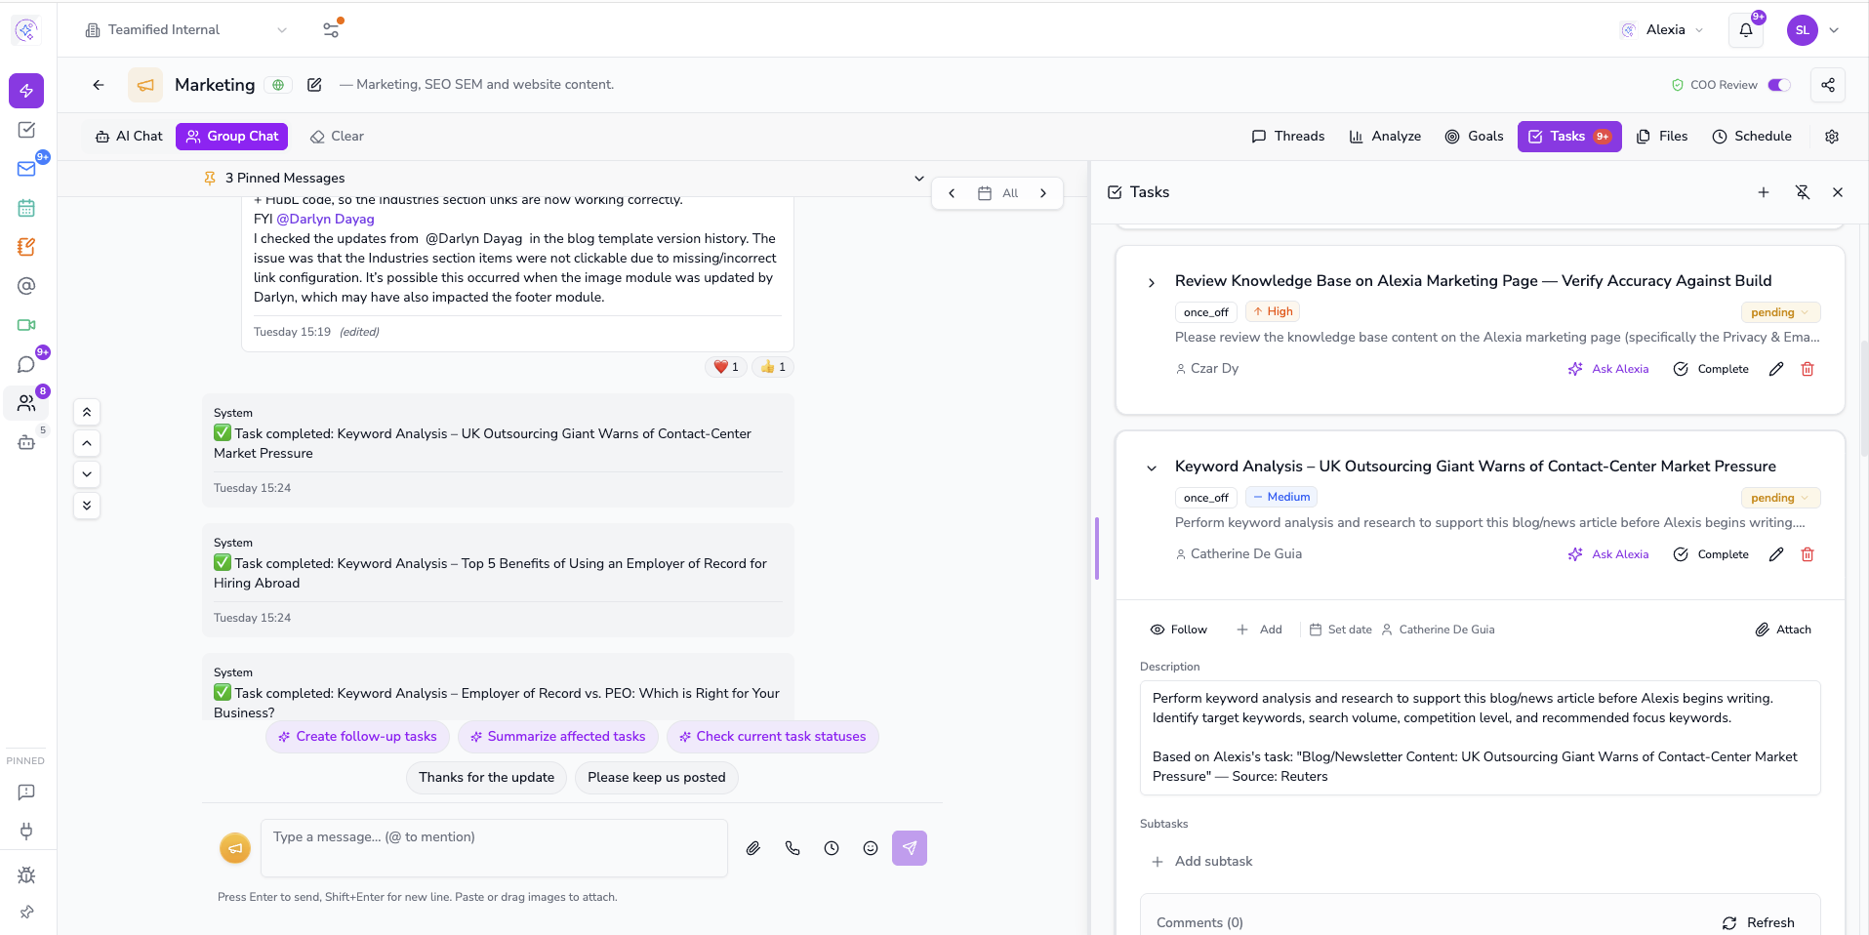Click into the Type a message field
Image resolution: width=1869 pixels, height=935 pixels.
[493, 847]
